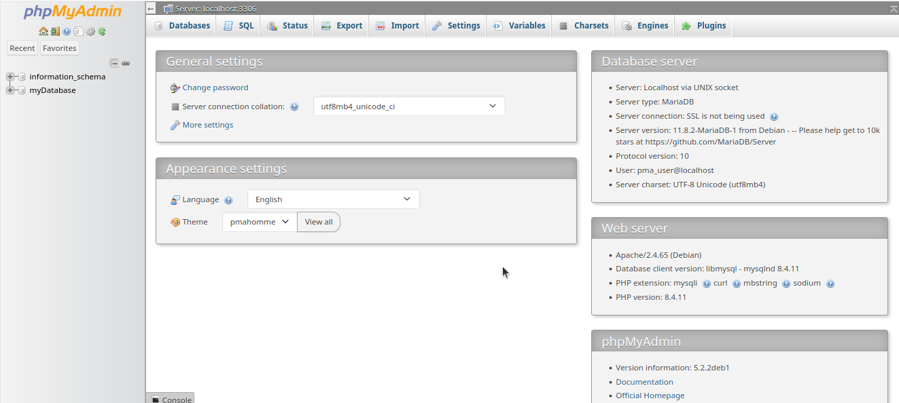Expand the myDatabase tree node
The width and height of the screenshot is (899, 403).
point(10,90)
